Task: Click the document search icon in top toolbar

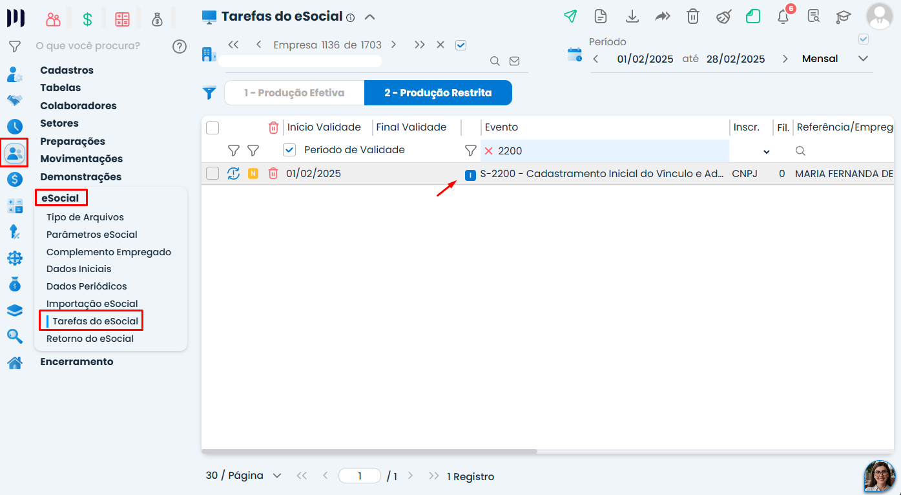Action: tap(814, 16)
